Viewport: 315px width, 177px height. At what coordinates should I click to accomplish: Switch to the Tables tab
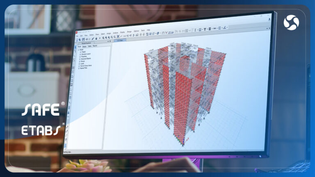pos(89,47)
